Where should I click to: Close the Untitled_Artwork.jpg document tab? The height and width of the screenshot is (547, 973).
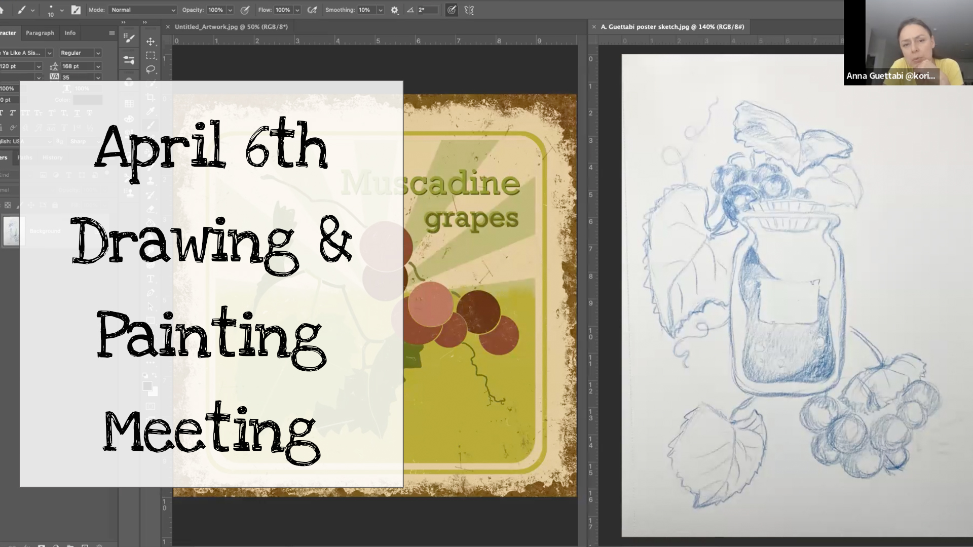pyautogui.click(x=168, y=27)
